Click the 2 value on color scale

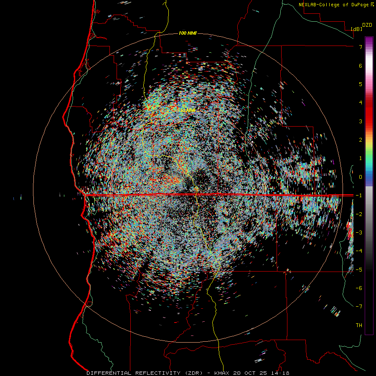point(361,140)
